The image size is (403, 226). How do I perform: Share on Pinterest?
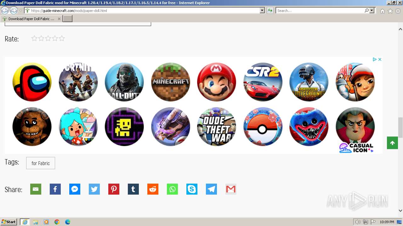point(114,189)
